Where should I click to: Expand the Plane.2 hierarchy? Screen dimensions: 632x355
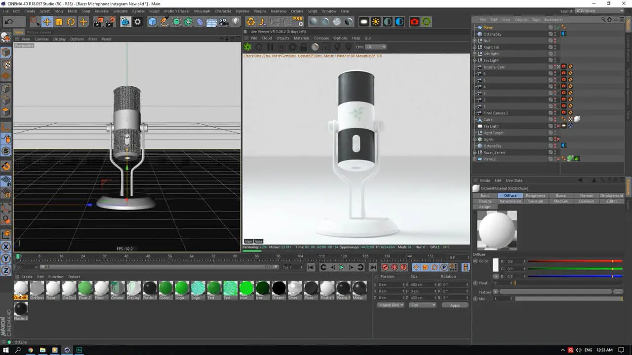click(x=474, y=159)
